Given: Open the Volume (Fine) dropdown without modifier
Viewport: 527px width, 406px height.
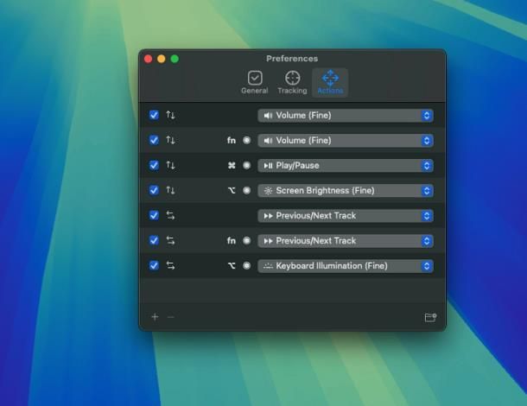Looking at the screenshot, I should tap(346, 115).
